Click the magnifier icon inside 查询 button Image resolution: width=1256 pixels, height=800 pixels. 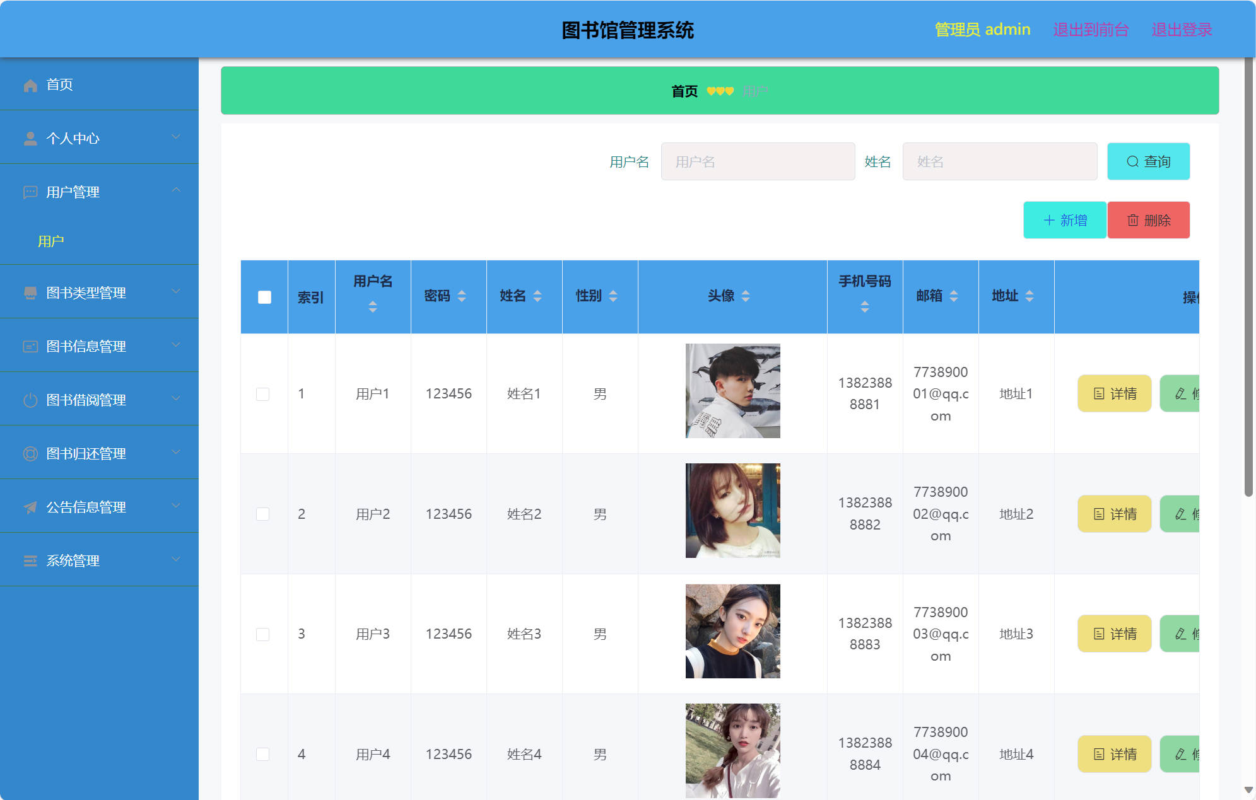1132,161
